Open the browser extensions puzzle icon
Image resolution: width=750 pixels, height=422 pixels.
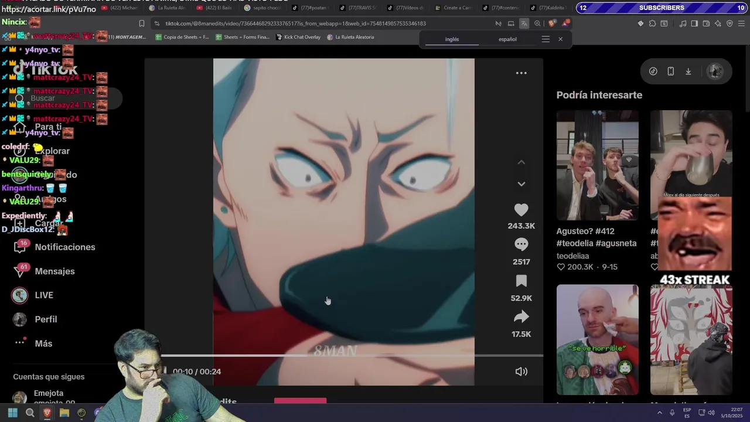coord(652,23)
